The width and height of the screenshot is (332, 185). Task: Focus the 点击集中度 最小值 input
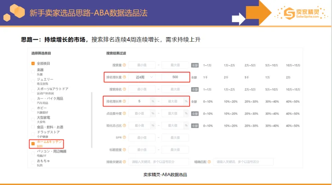139,114
